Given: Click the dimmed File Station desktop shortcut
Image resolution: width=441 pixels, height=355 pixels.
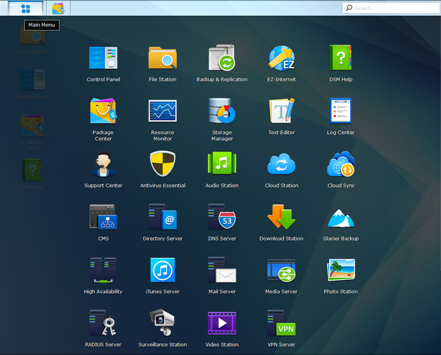Looking at the screenshot, I should 33,41.
